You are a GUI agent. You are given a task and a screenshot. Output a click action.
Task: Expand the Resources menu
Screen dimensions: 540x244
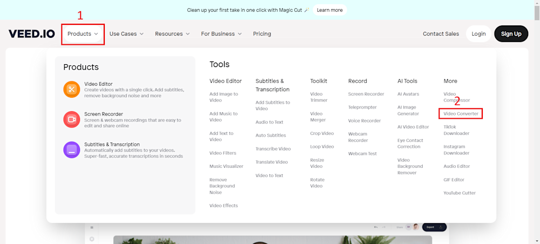coord(172,33)
